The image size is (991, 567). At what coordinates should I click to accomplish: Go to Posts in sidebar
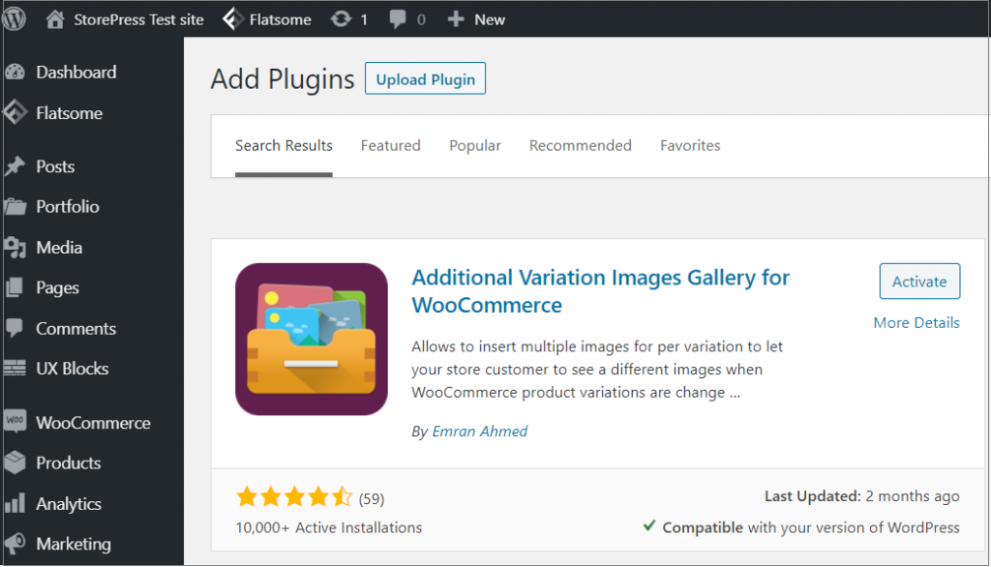[x=55, y=166]
